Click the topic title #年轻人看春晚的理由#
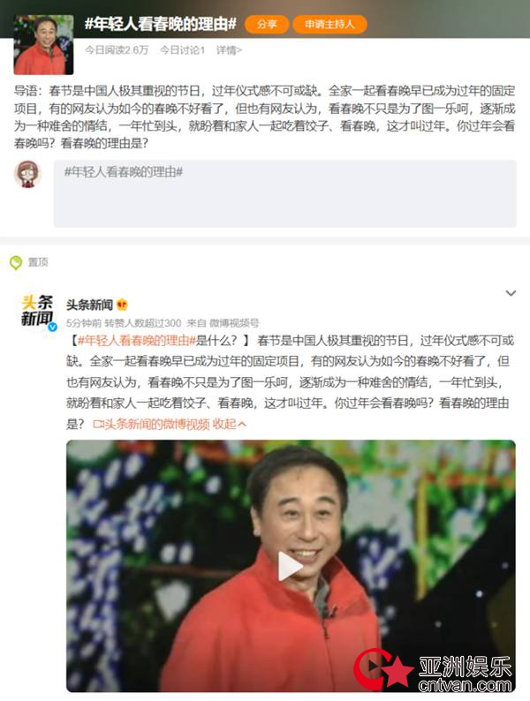 161,24
